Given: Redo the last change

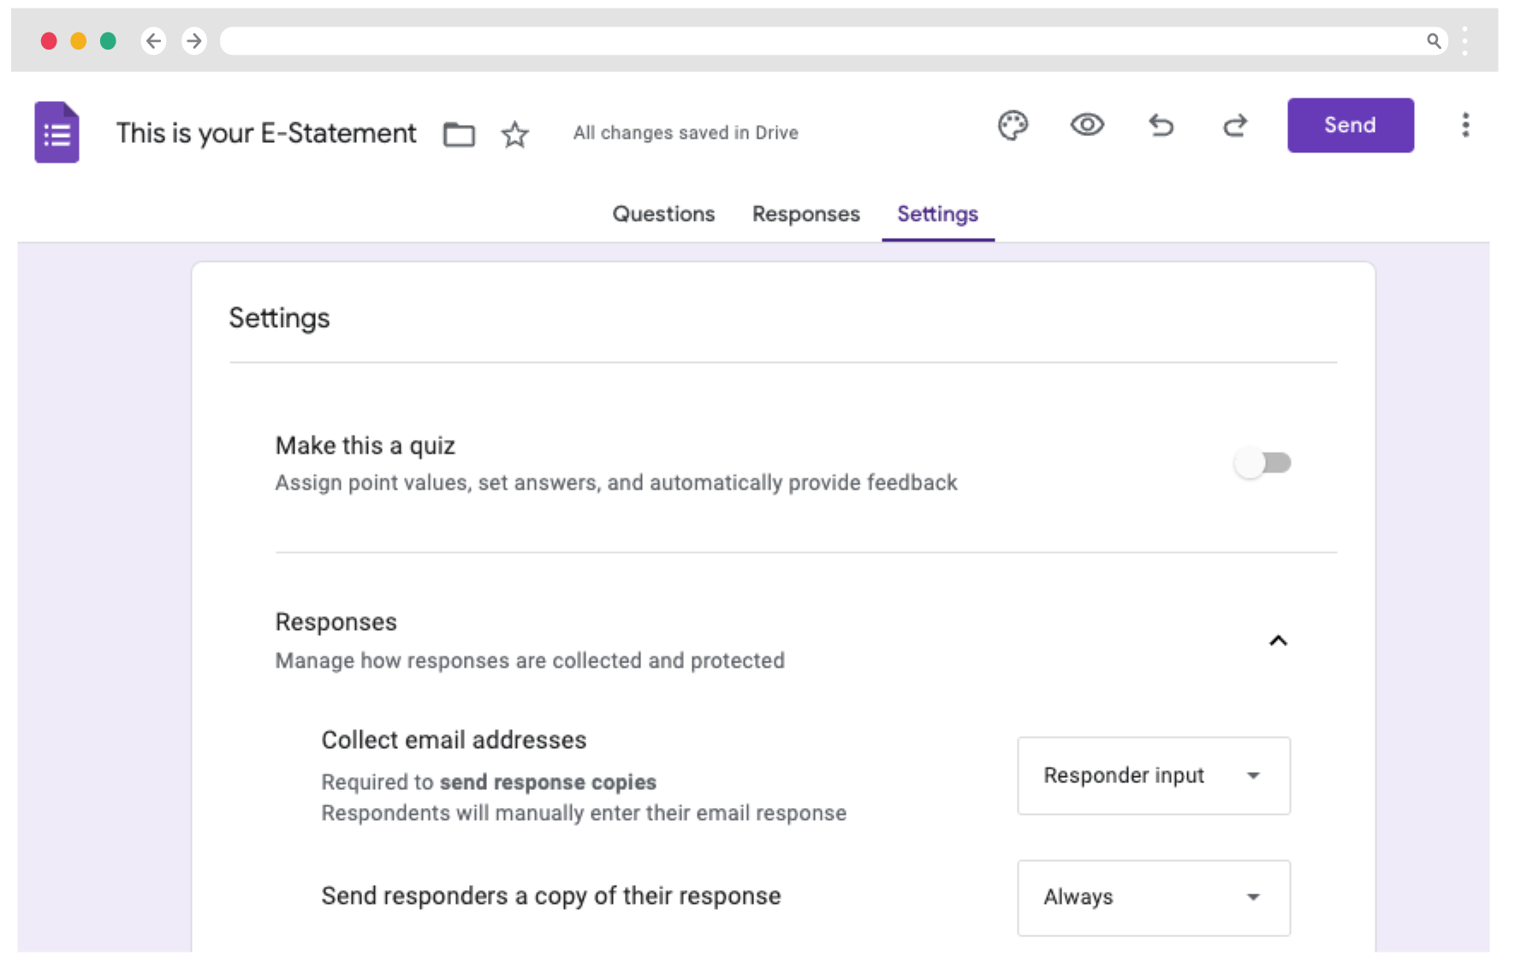Looking at the screenshot, I should click(x=1234, y=126).
